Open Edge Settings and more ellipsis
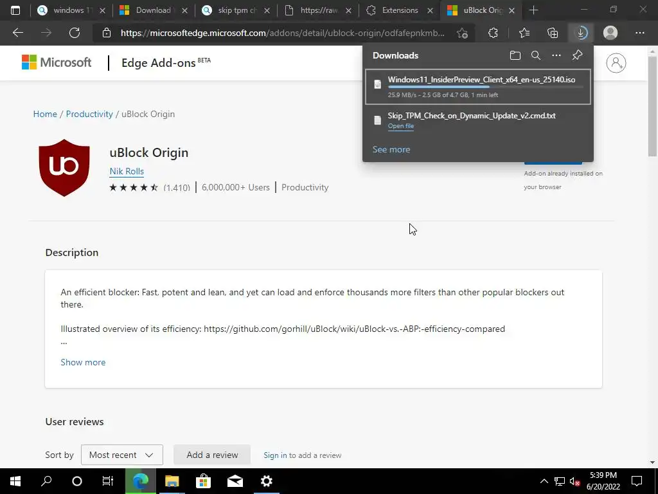Viewport: 658px width, 494px height. pos(639,33)
